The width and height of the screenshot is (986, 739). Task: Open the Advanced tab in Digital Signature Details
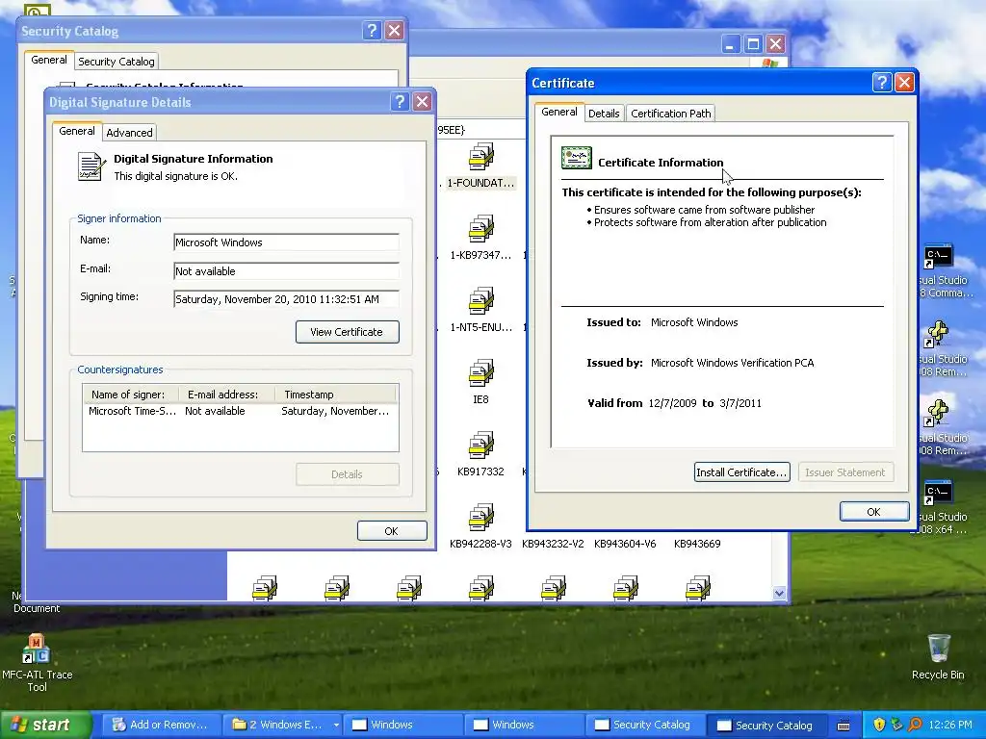129,133
